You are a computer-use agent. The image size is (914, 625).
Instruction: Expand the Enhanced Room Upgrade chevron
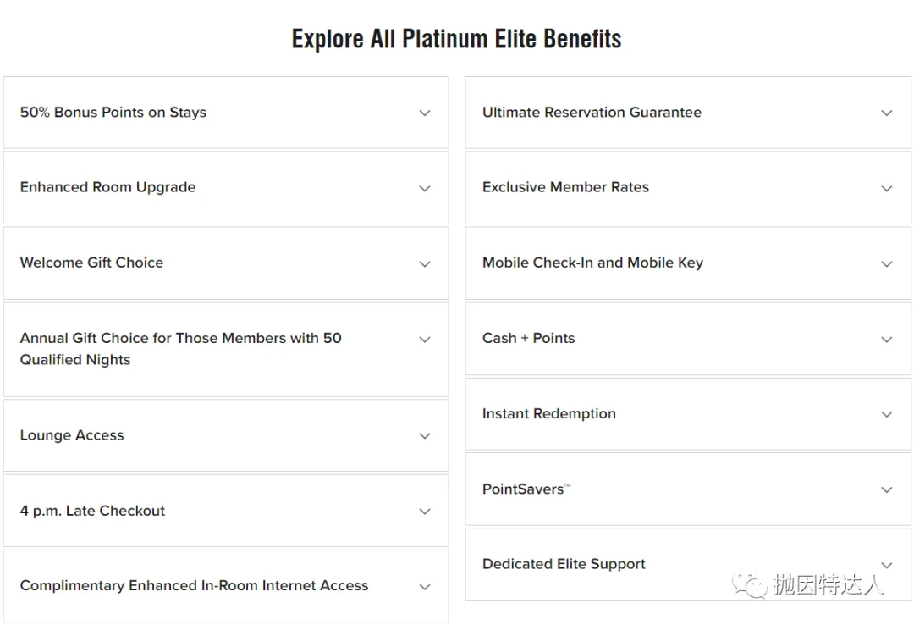point(425,189)
